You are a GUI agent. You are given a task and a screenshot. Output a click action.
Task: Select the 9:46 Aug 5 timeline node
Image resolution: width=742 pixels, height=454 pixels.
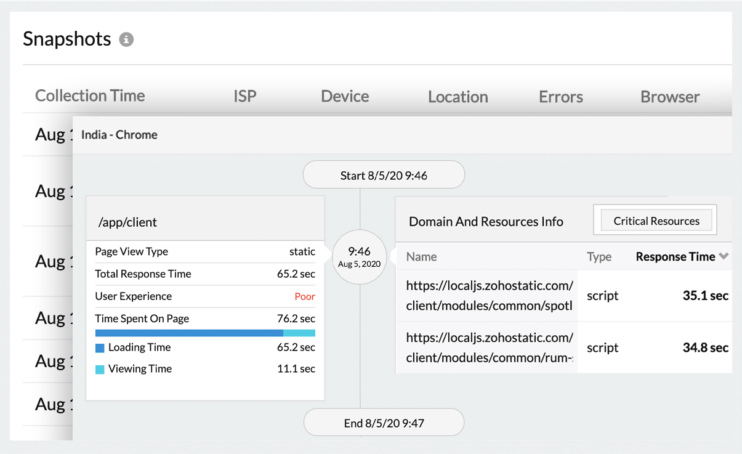click(360, 256)
